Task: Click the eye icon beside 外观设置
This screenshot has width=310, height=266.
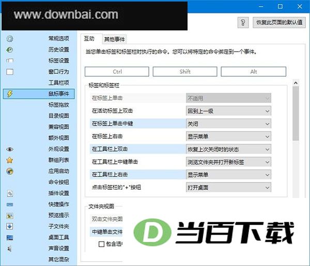Action: (10, 149)
